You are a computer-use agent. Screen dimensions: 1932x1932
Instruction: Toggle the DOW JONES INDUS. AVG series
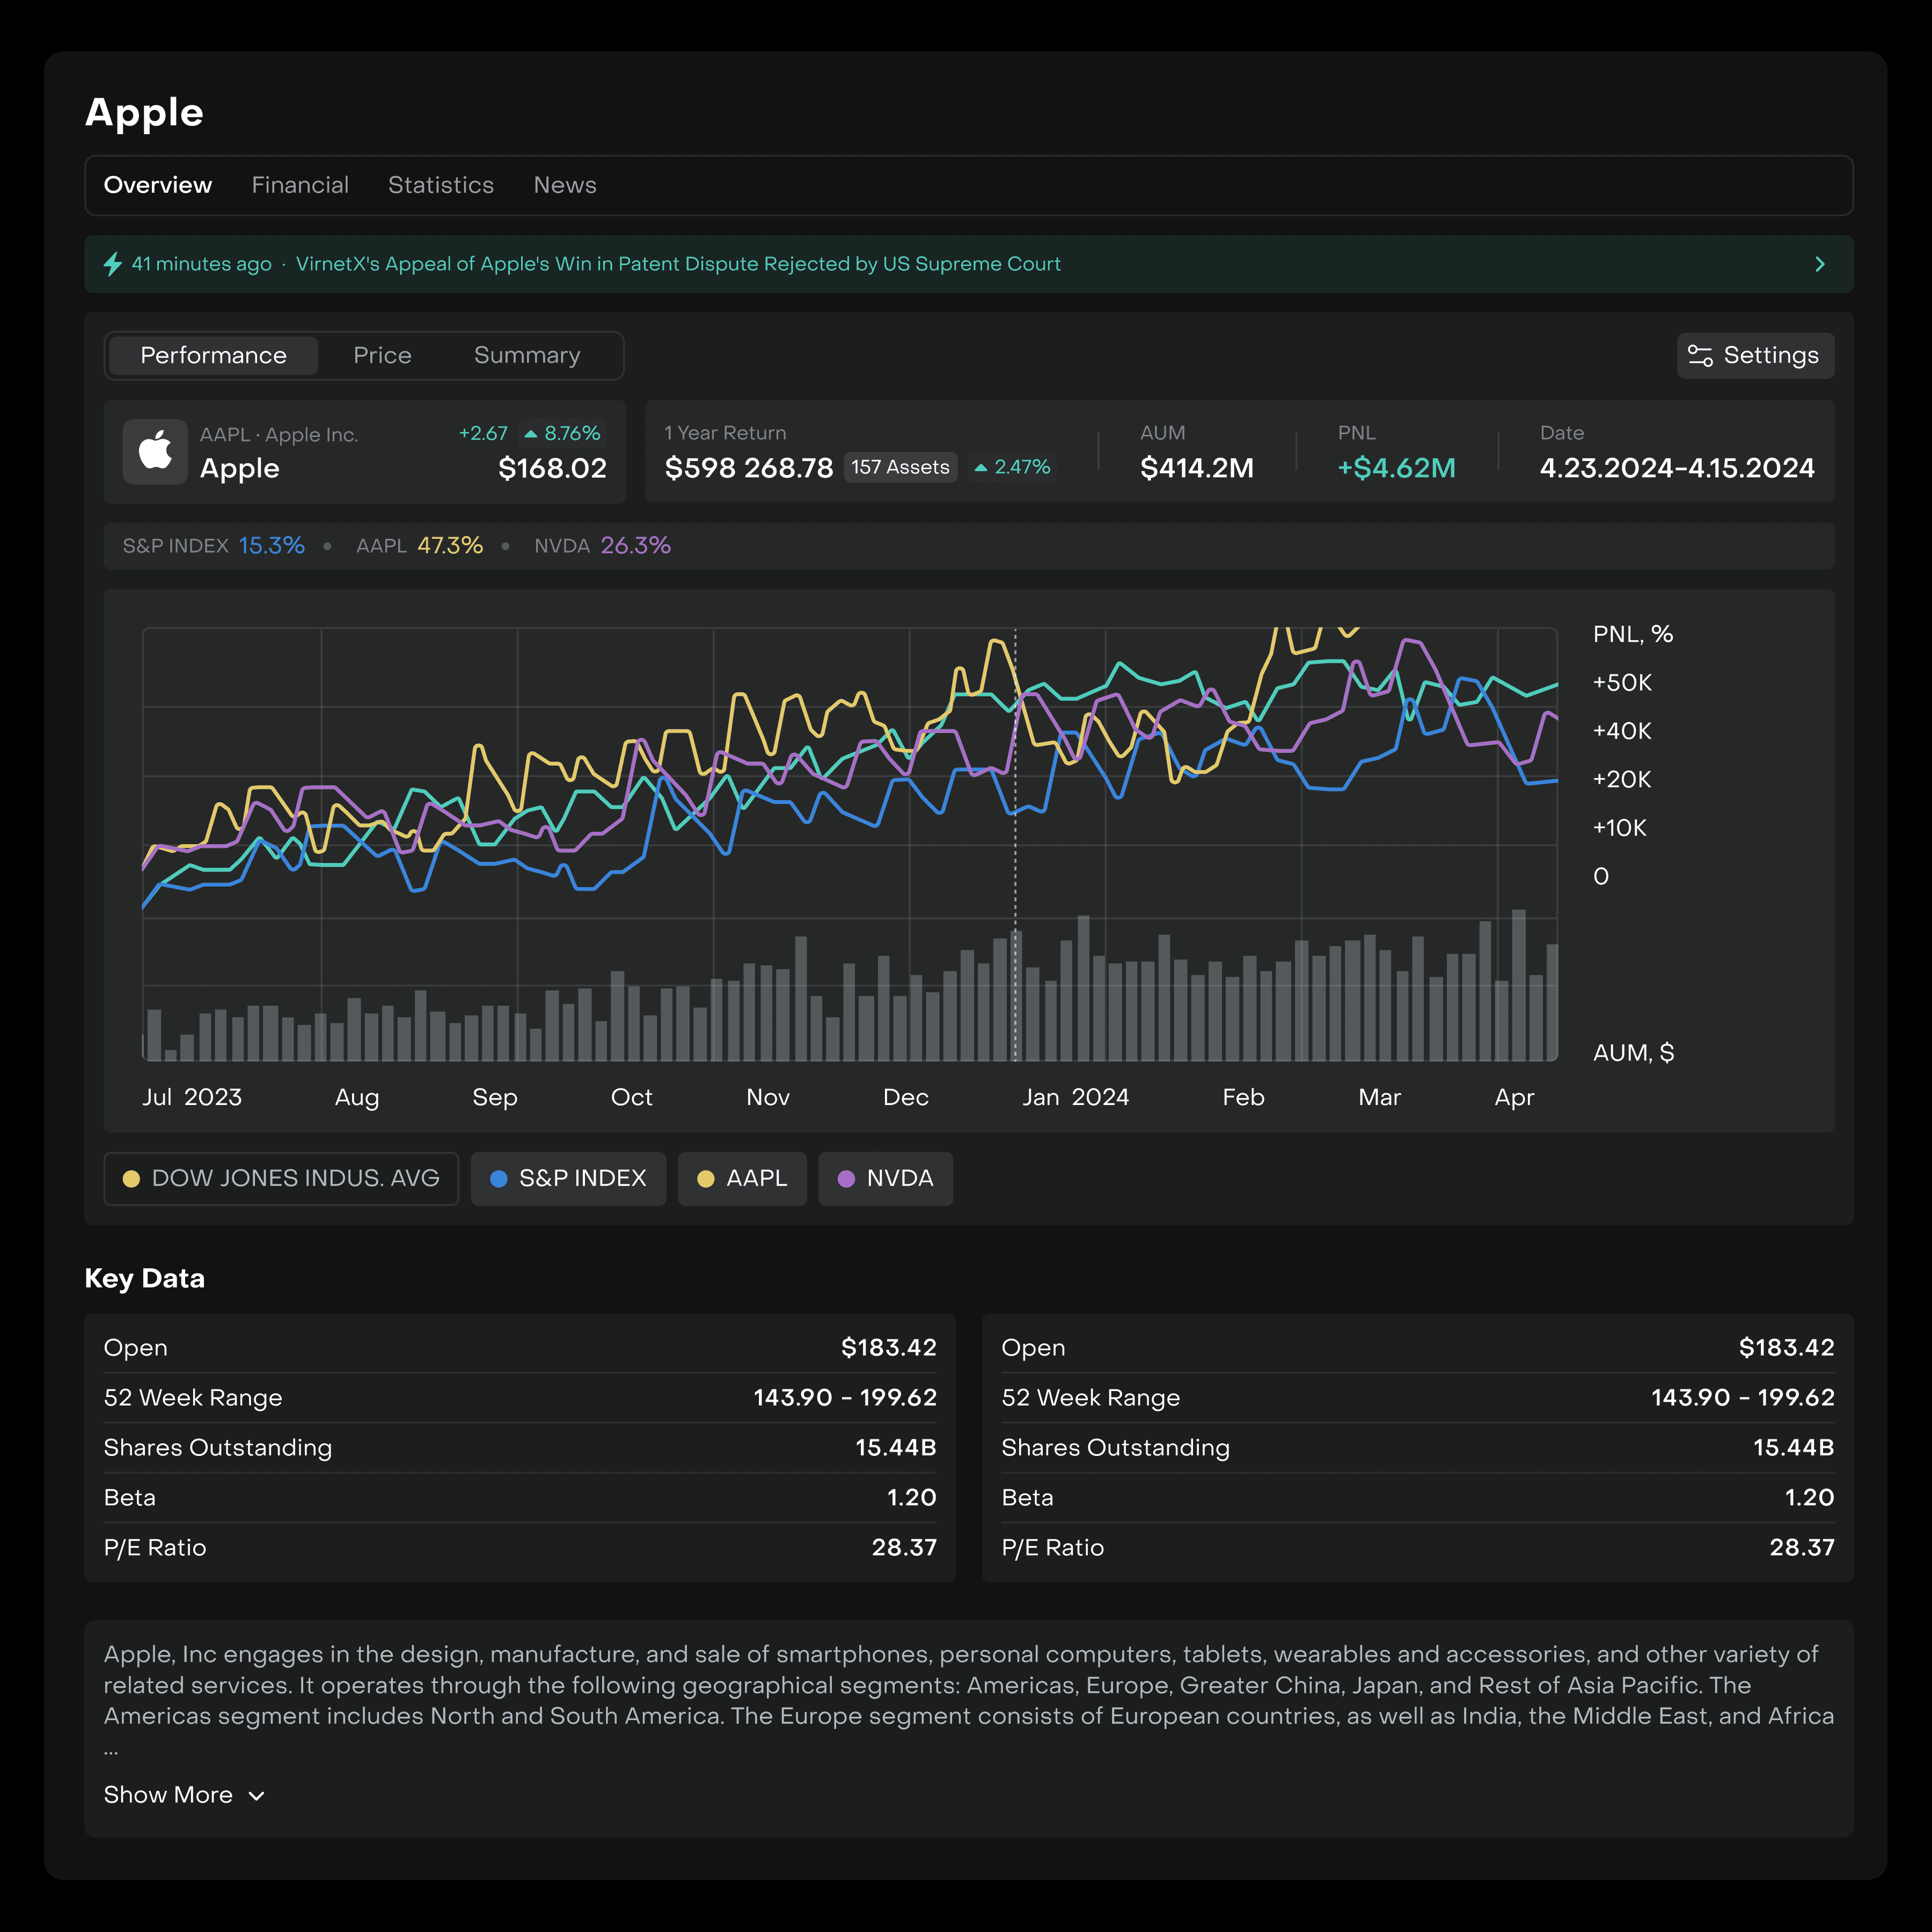[281, 1179]
